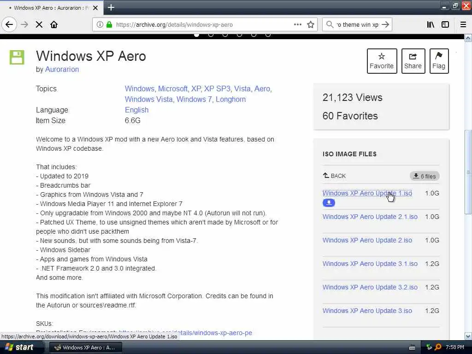Click the browser forward arrow

point(24,24)
